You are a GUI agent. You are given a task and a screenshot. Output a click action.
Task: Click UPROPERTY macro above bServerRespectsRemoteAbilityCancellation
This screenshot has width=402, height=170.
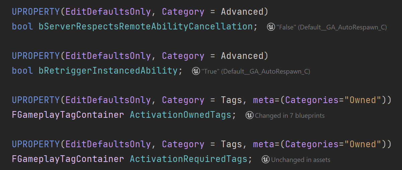coord(36,12)
